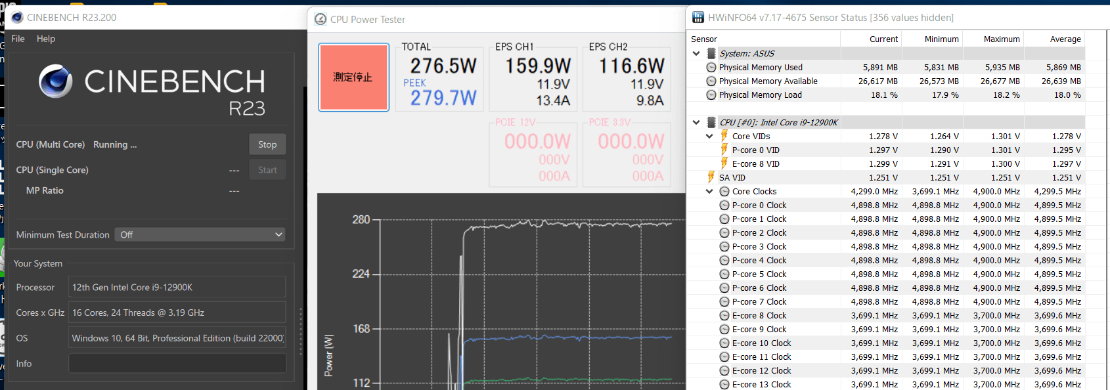Click the disabled Start button for Single Core
Screen dimensions: 1110x390
[267, 170]
